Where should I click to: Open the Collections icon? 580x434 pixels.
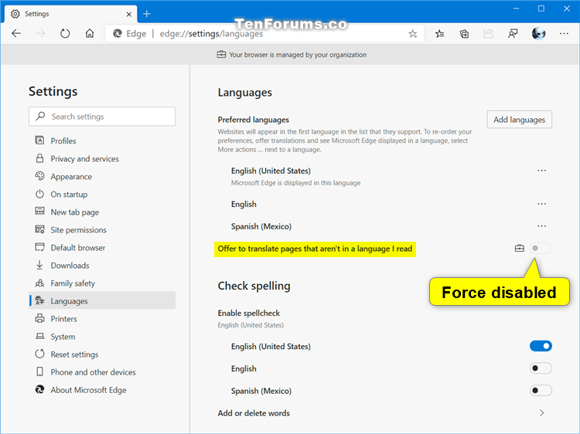464,34
